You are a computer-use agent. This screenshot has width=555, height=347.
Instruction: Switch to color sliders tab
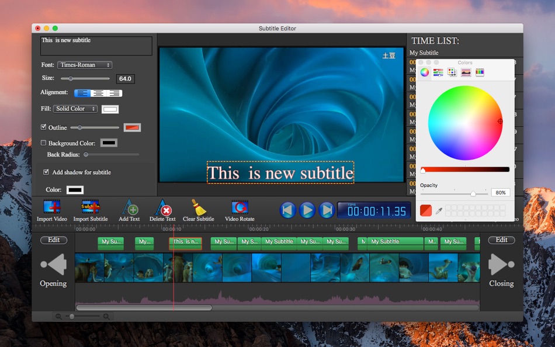coord(438,72)
